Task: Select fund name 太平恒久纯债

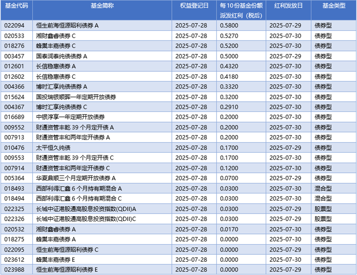Action: click(53, 148)
